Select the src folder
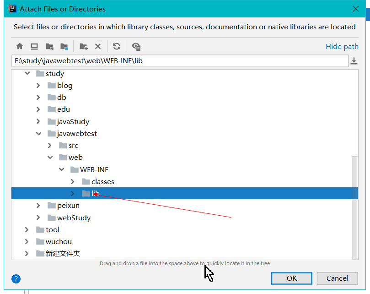370x294 pixels. [x=69, y=146]
